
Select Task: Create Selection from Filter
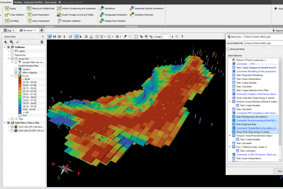[252, 90]
